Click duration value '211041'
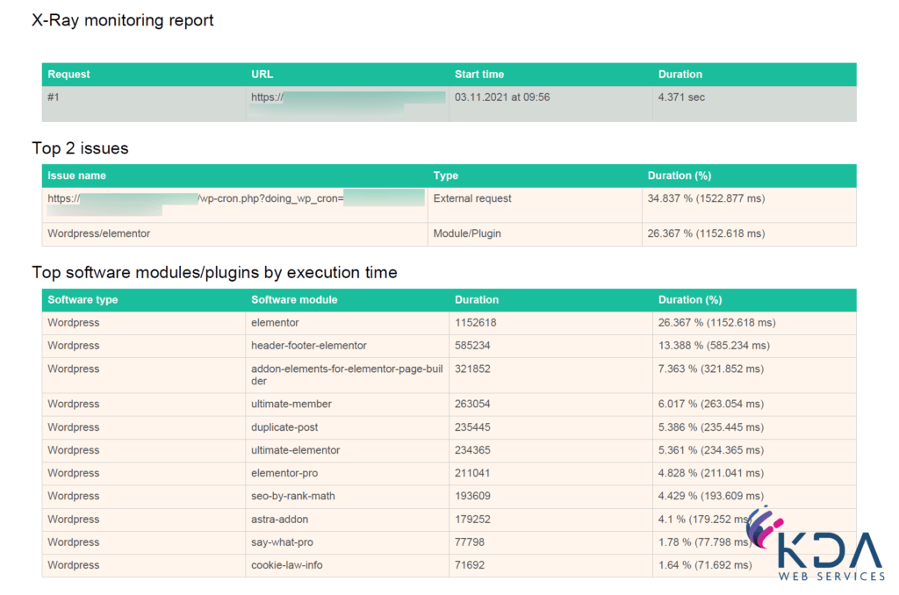This screenshot has height=595, width=899. coord(472,473)
